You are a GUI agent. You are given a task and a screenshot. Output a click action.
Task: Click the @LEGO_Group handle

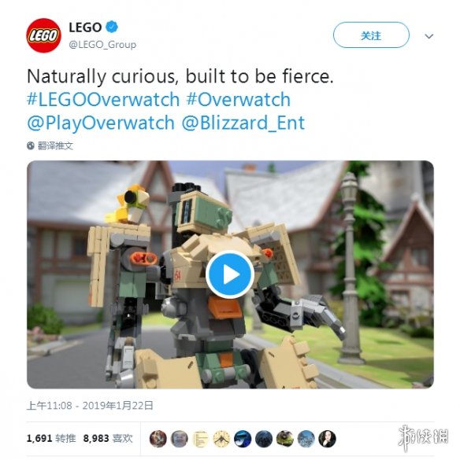102,45
